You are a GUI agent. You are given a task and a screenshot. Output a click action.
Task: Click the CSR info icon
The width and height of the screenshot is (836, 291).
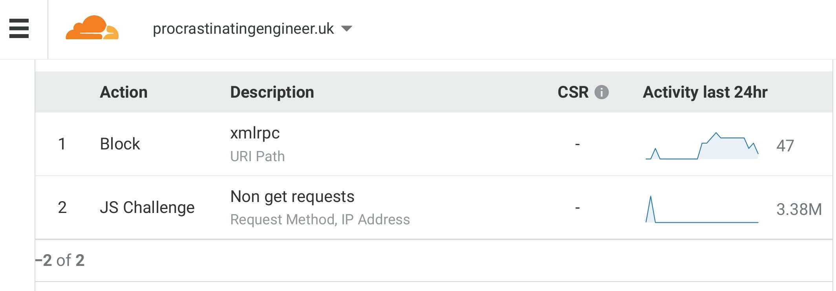pyautogui.click(x=601, y=93)
